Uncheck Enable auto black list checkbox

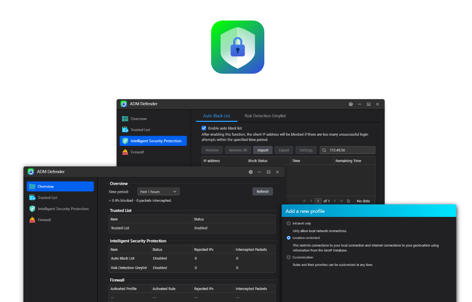[204, 128]
